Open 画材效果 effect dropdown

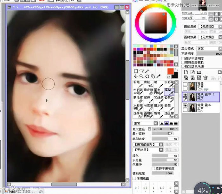[220, 37]
